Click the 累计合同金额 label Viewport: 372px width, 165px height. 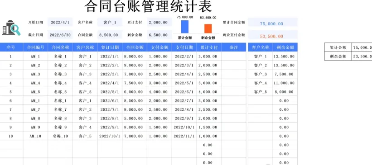click(x=234, y=23)
